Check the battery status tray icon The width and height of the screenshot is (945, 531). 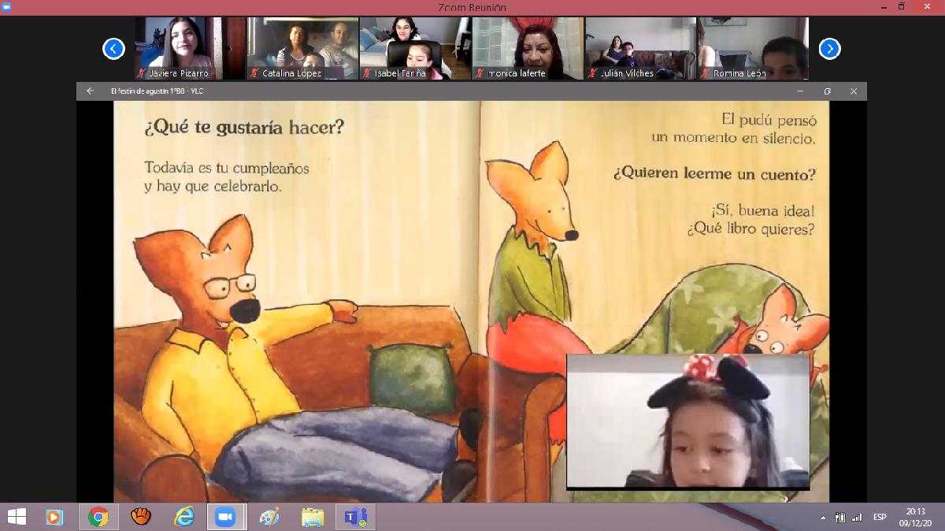pos(840,518)
